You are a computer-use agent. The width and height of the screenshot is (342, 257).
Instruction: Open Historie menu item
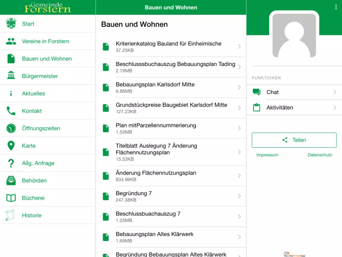48,215
